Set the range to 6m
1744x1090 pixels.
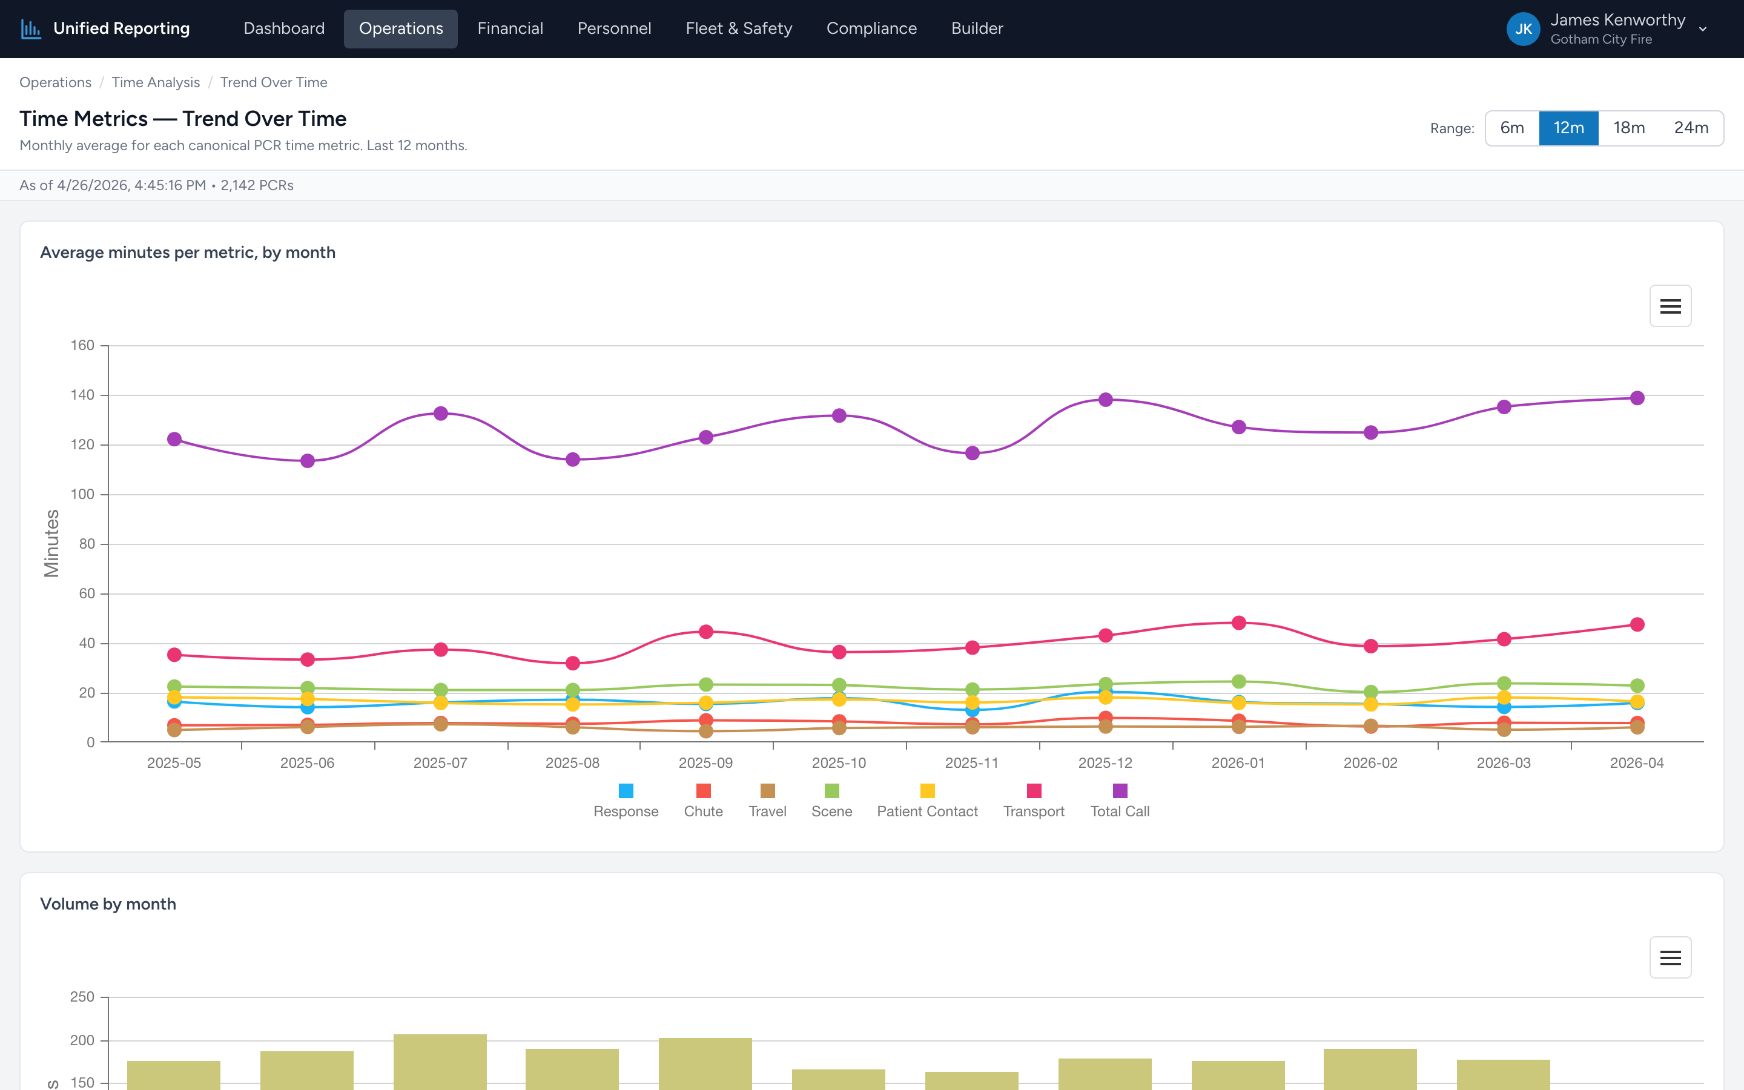click(1512, 128)
